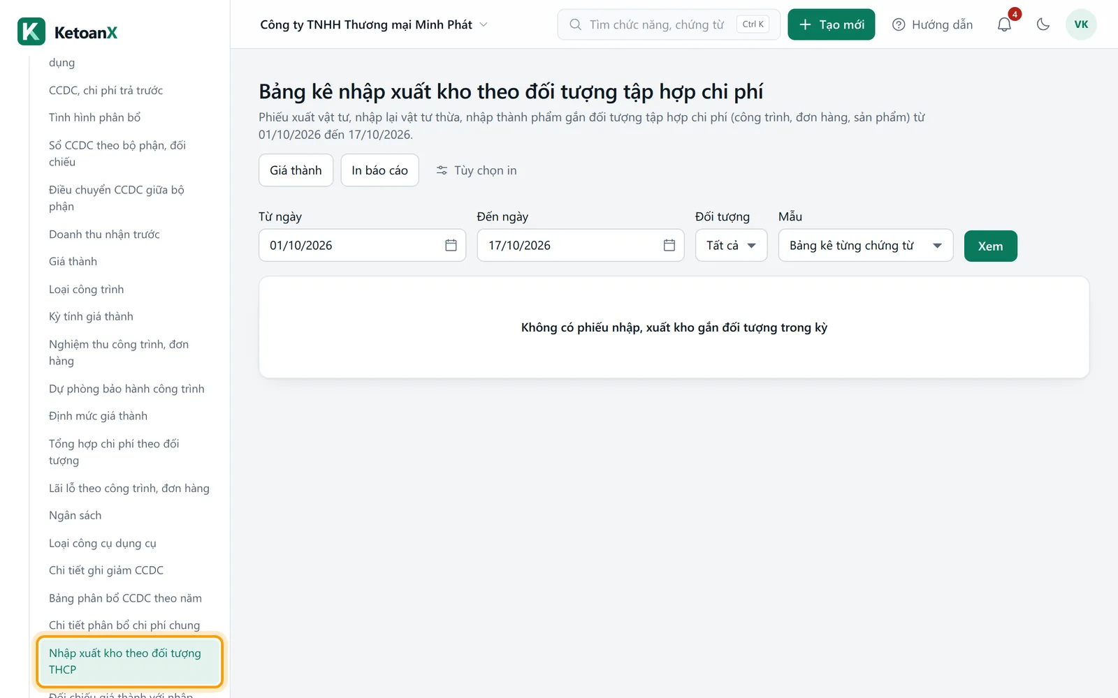This screenshot has height=698, width=1118.
Task: Open Tùy chọn in settings
Action: [477, 170]
